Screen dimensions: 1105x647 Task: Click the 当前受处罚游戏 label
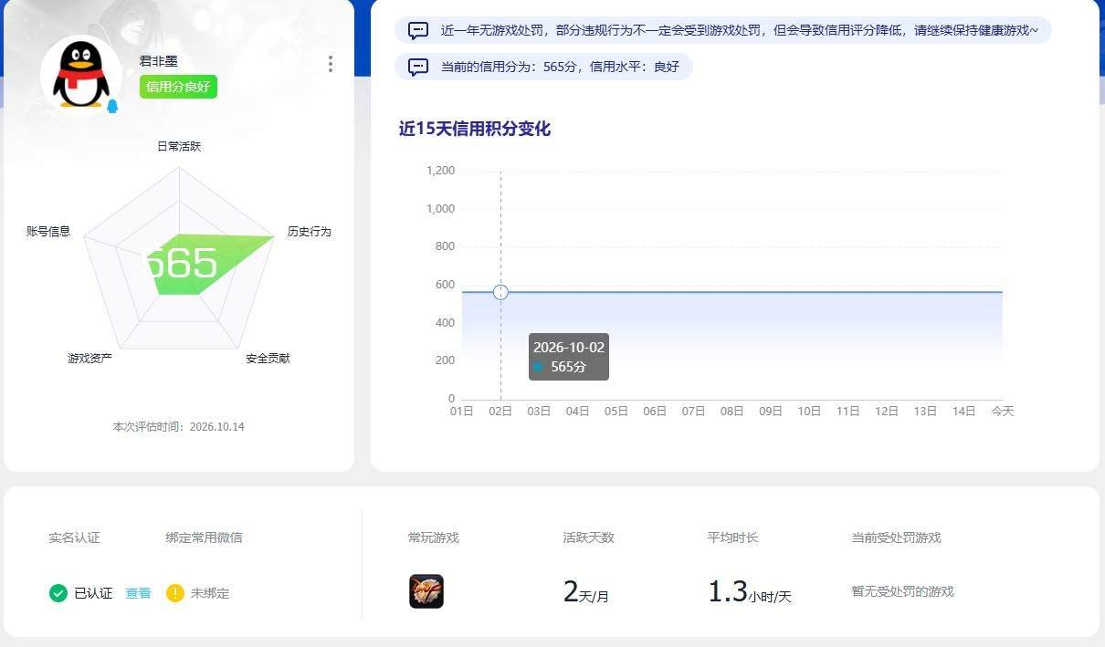tap(897, 537)
